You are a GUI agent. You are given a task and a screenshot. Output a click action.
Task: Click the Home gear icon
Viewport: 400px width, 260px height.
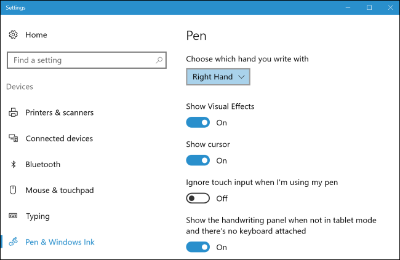point(14,35)
